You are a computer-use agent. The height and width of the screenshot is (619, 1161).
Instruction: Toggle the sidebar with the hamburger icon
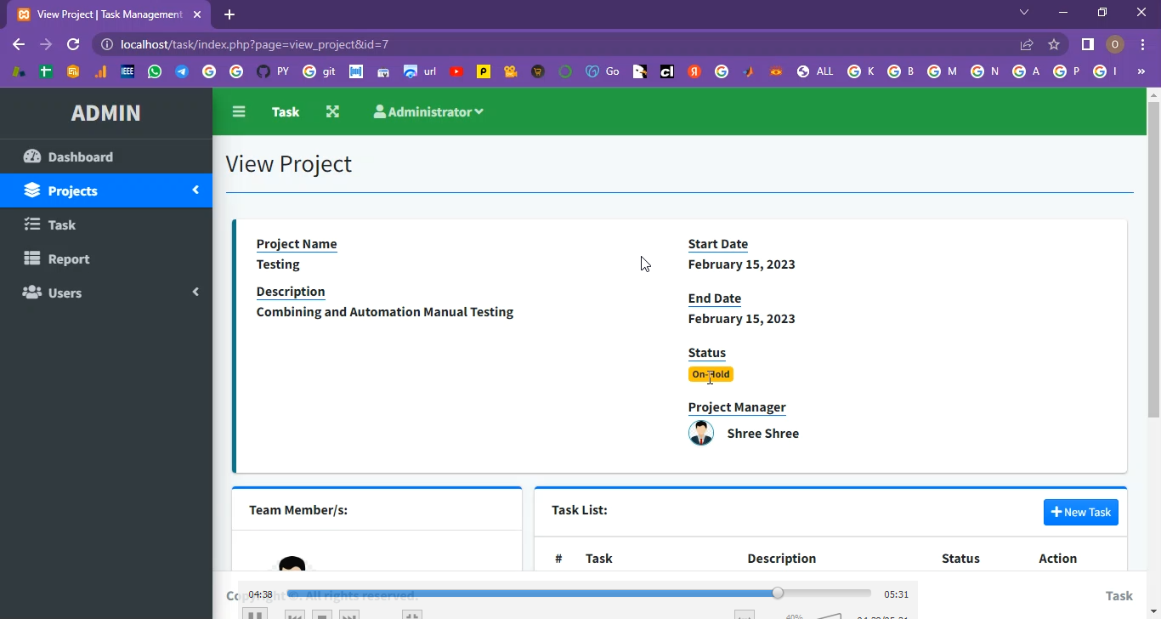point(239,112)
